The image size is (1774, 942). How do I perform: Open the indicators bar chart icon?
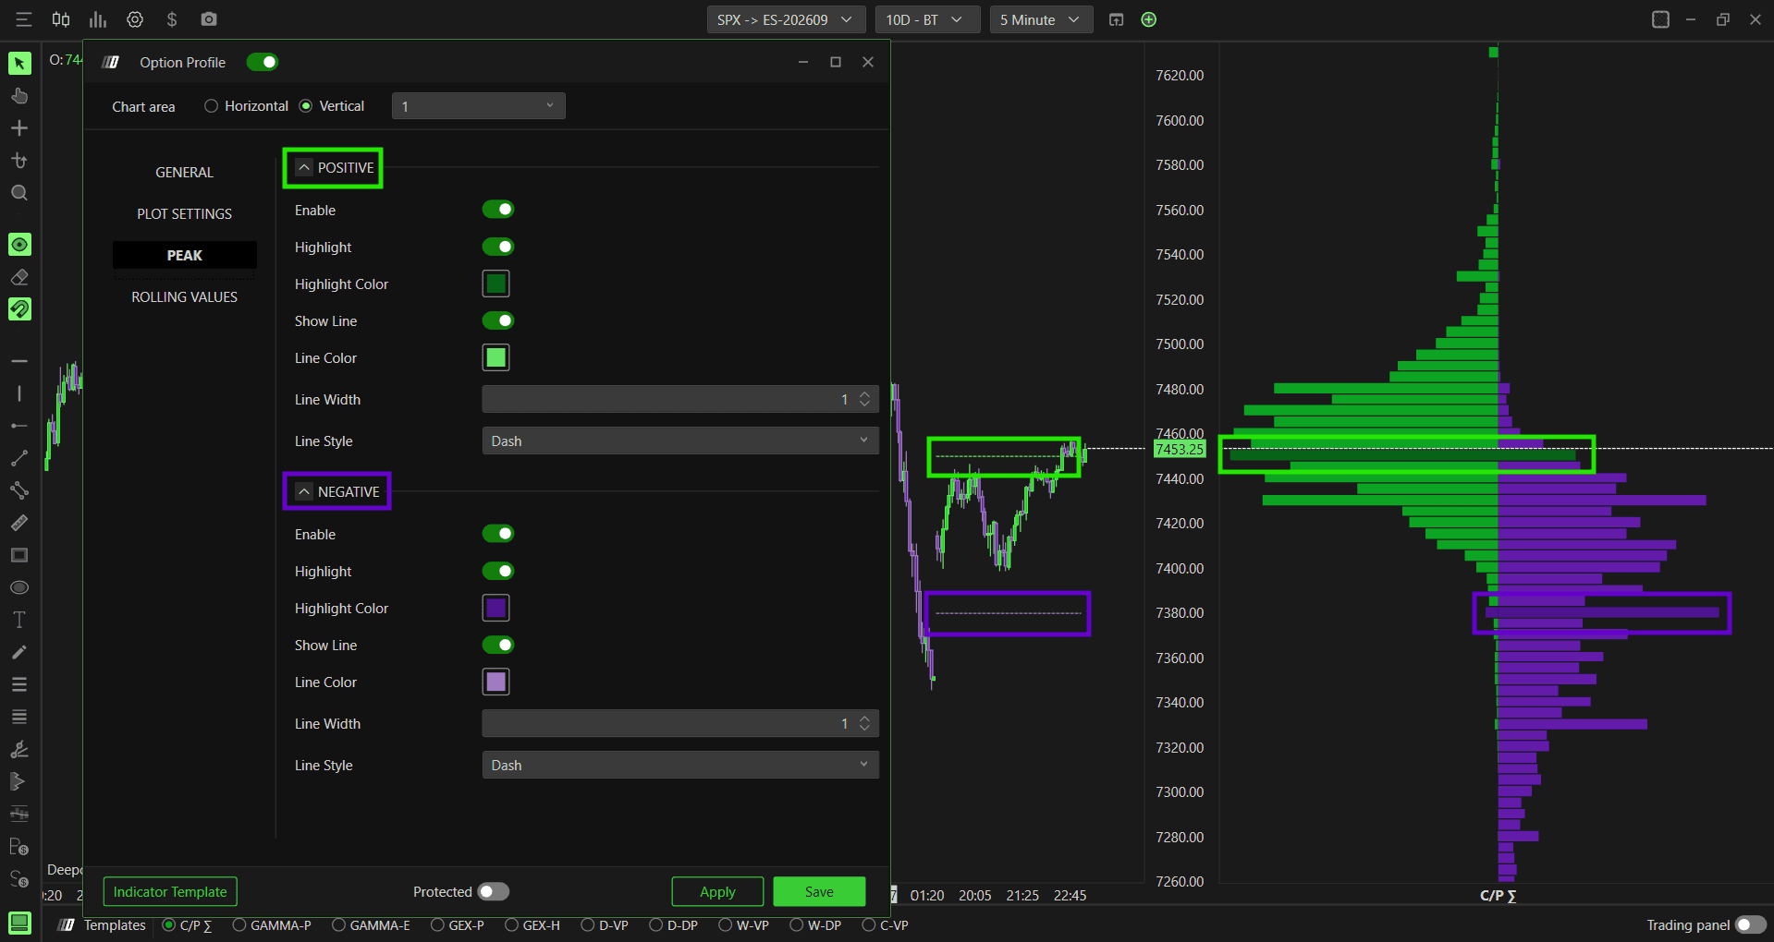(x=98, y=19)
